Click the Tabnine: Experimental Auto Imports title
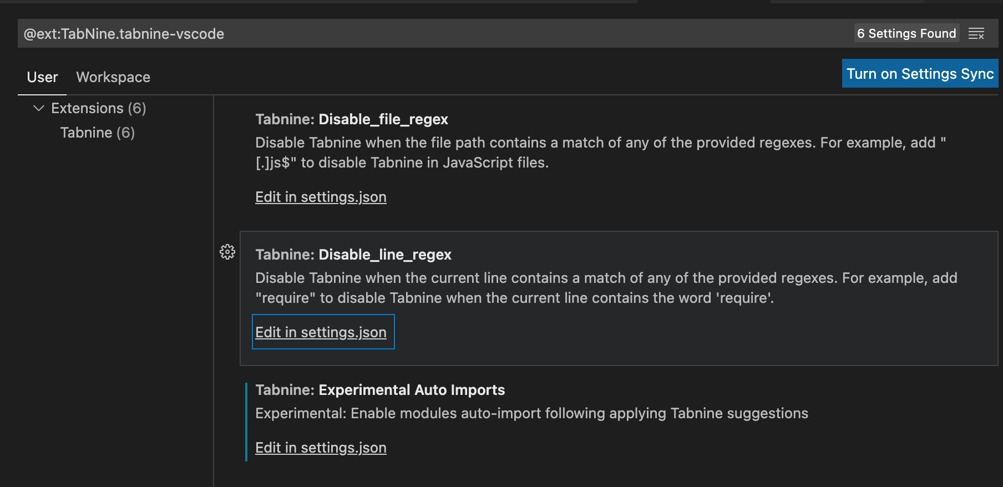The image size is (1003, 487). [380, 390]
